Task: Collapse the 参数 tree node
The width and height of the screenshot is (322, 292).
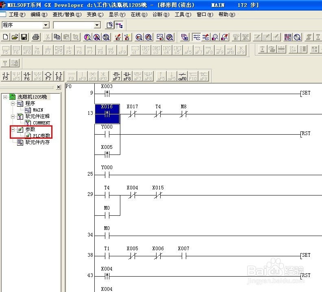Action: (x=13, y=129)
